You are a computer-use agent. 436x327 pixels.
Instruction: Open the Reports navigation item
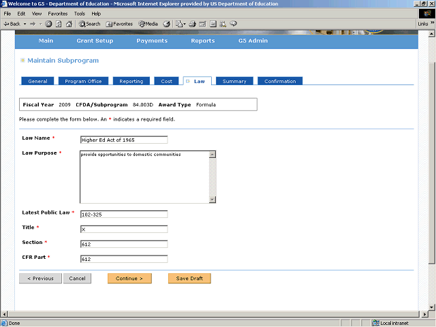(x=203, y=41)
